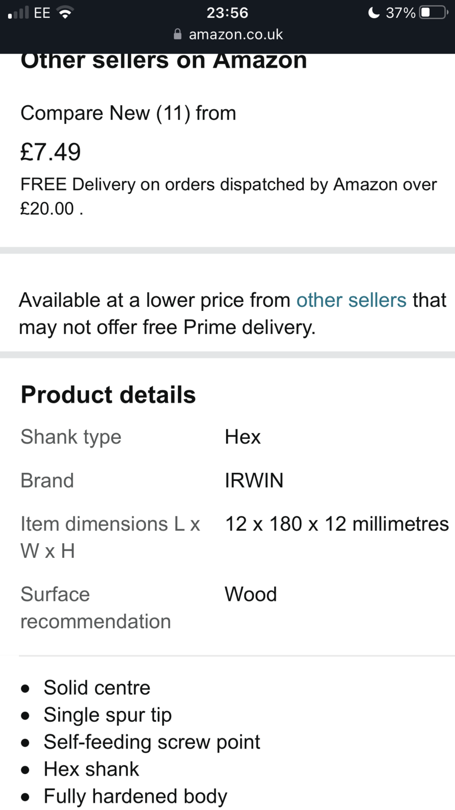Tap the padlock icon beside amazon.co.uk

(177, 34)
